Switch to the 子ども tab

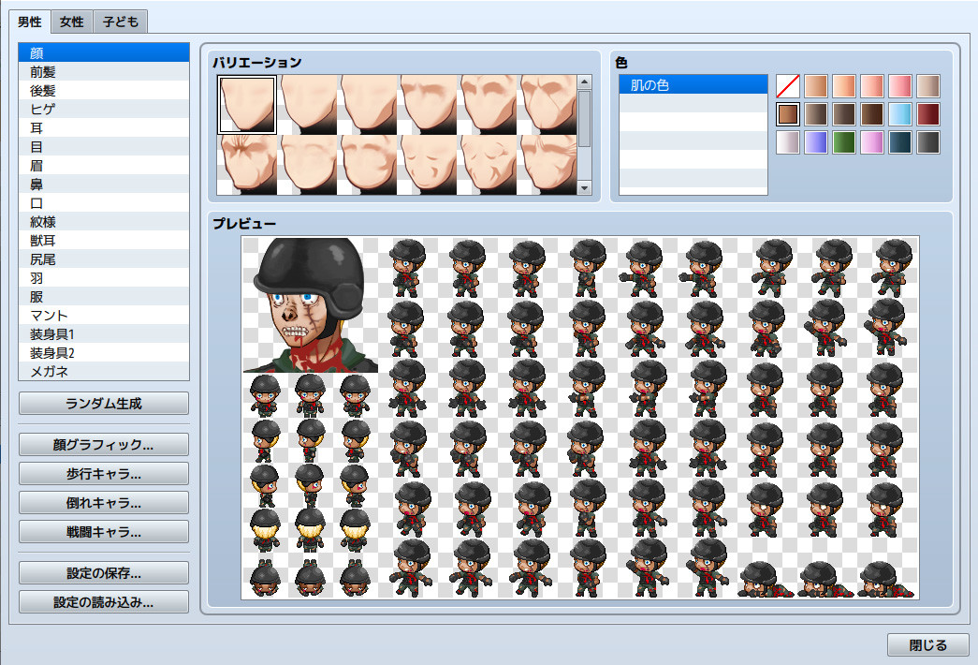(119, 21)
